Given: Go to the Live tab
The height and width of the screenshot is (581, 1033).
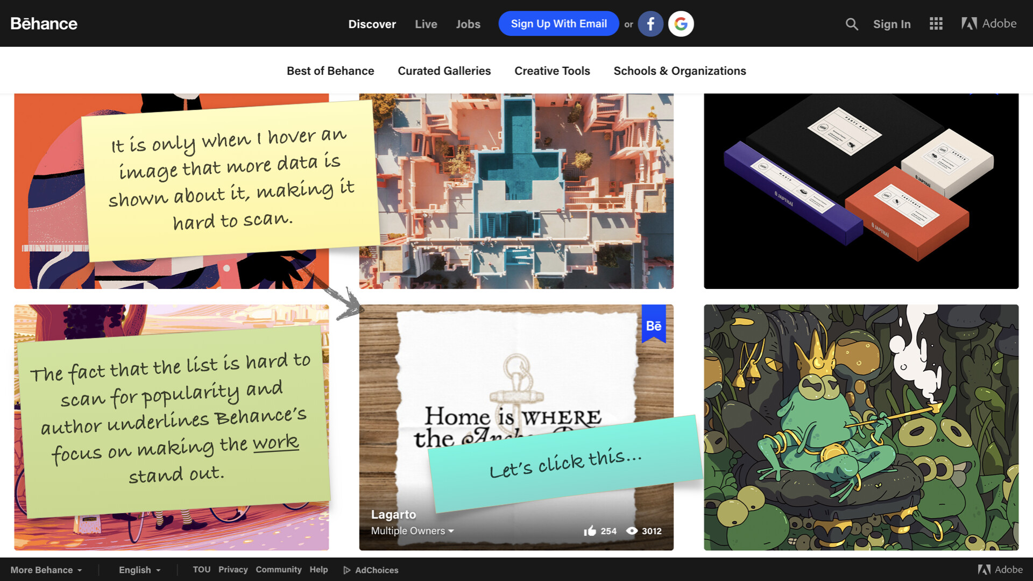Looking at the screenshot, I should [x=426, y=24].
